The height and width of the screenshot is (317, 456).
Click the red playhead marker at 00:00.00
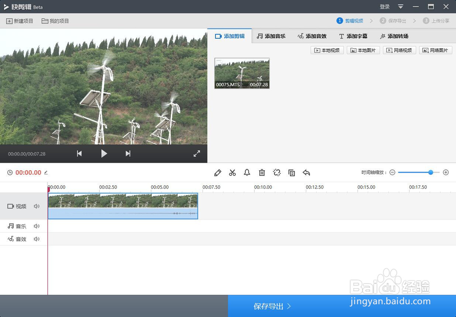point(49,189)
